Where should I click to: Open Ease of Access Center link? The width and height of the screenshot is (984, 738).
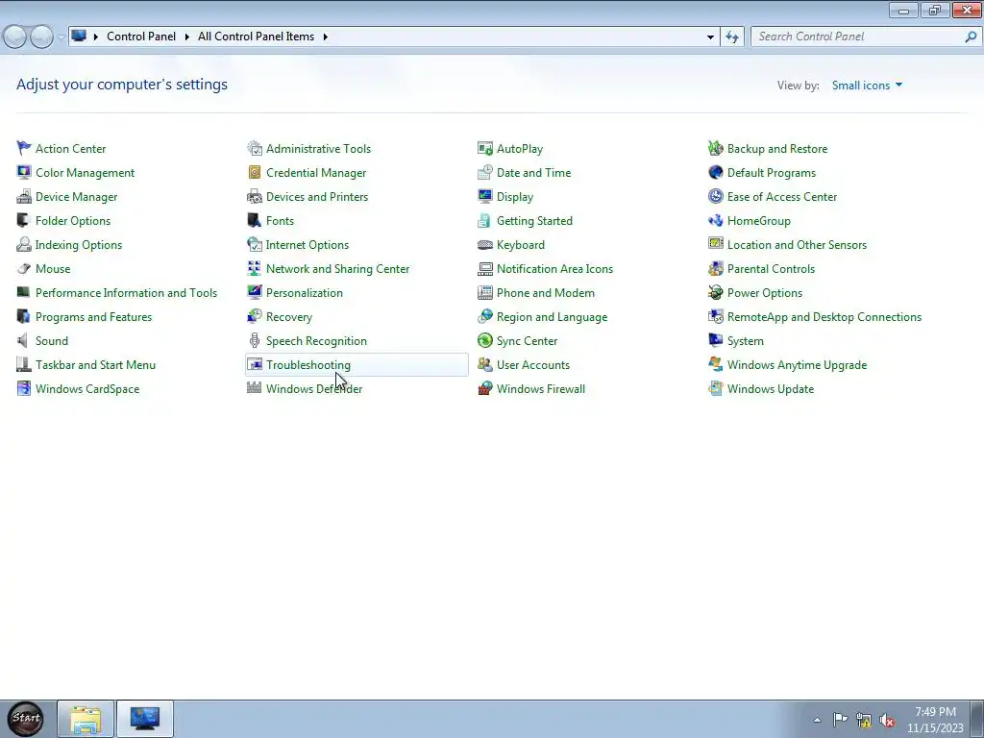click(x=782, y=196)
